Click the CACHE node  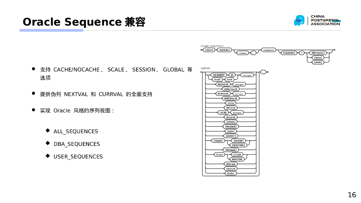pyautogui.click(x=223, y=112)
